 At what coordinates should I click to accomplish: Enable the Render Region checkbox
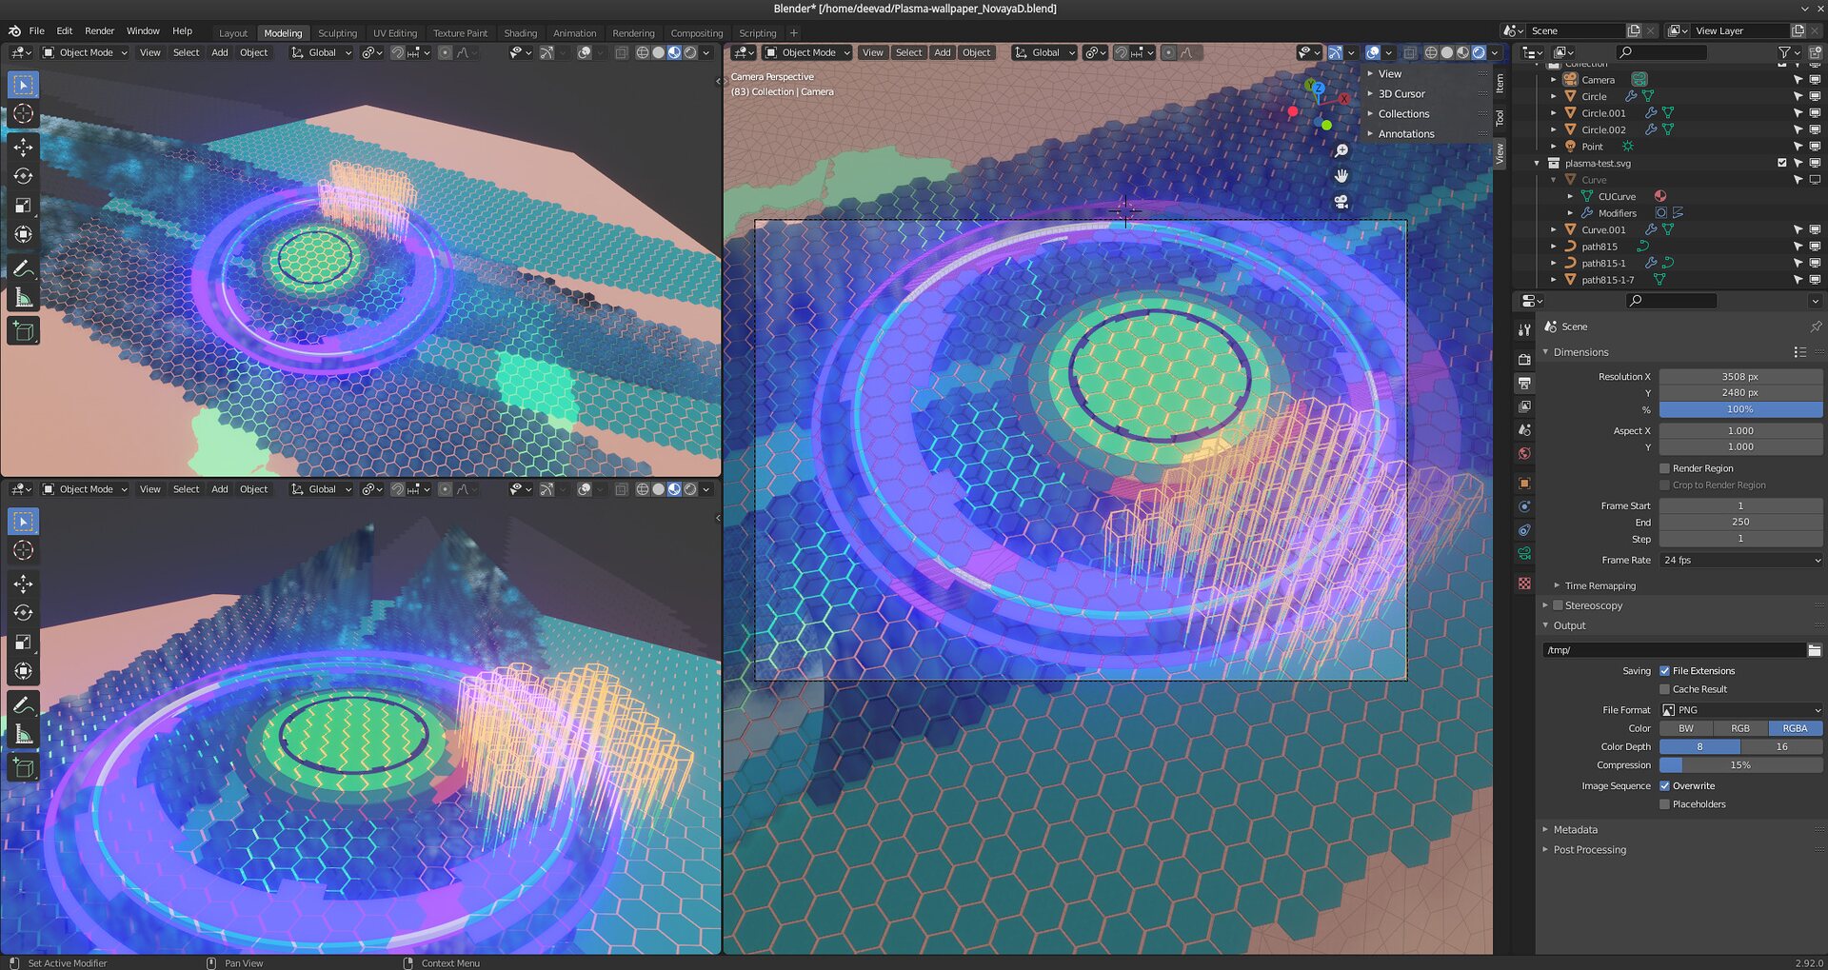click(1664, 468)
